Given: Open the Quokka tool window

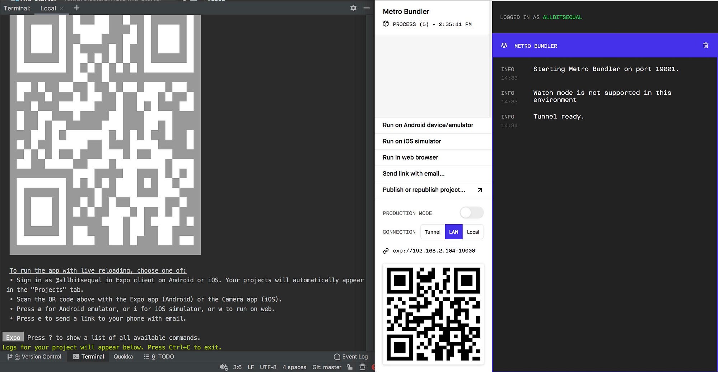Looking at the screenshot, I should pyautogui.click(x=123, y=357).
